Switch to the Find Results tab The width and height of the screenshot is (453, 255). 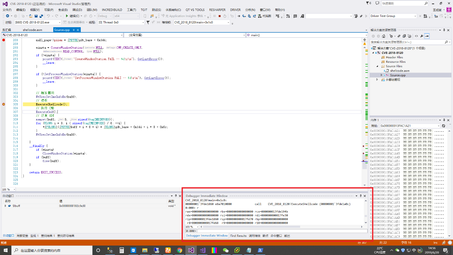238,236
